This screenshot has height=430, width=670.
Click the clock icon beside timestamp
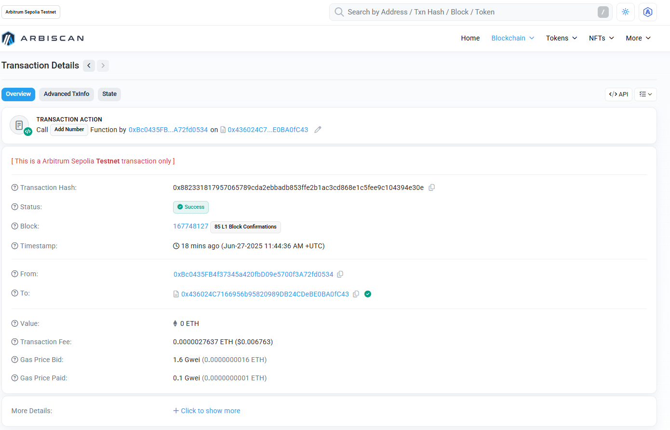(176, 246)
